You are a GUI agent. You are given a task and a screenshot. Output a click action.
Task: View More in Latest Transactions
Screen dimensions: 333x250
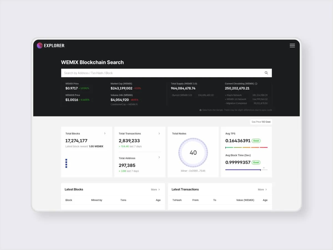click(262, 189)
